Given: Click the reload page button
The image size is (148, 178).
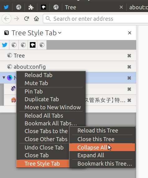Looking at the screenshot, I should tap(26, 19).
